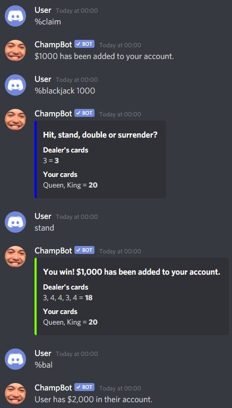Viewport: 232px width, 408px height.
Task: Click the BOT badge above the $2,000 balance message
Action: coord(84,387)
